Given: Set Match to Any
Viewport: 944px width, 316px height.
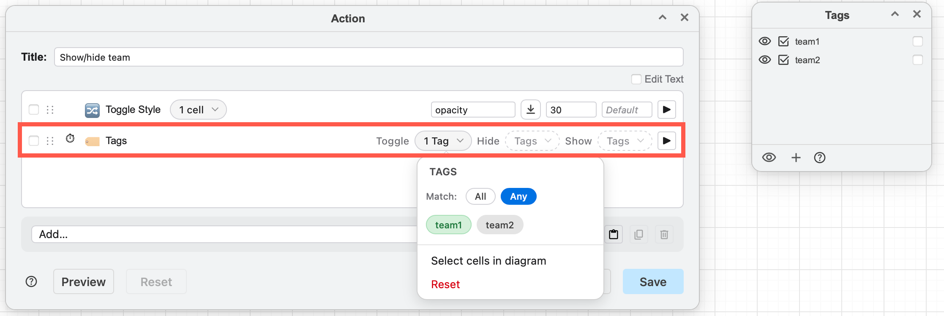Looking at the screenshot, I should coord(518,196).
